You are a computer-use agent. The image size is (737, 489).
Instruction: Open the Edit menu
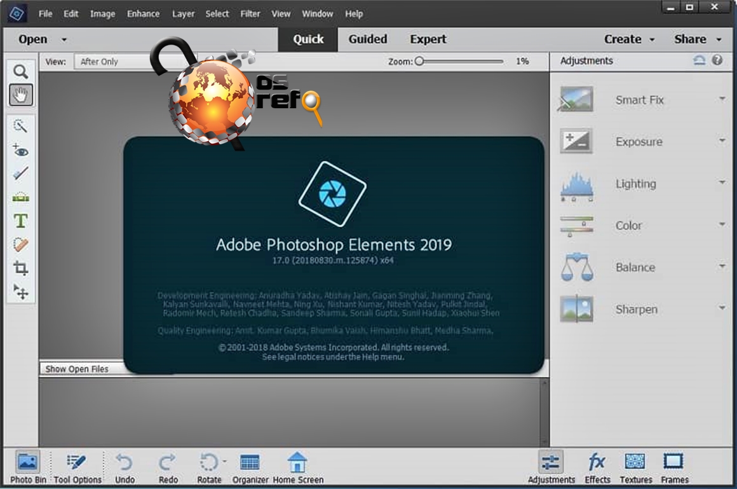[71, 13]
